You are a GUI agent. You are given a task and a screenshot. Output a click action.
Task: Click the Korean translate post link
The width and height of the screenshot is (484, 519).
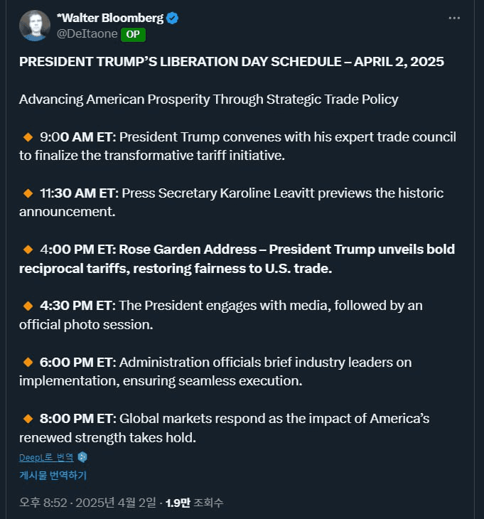coord(53,476)
